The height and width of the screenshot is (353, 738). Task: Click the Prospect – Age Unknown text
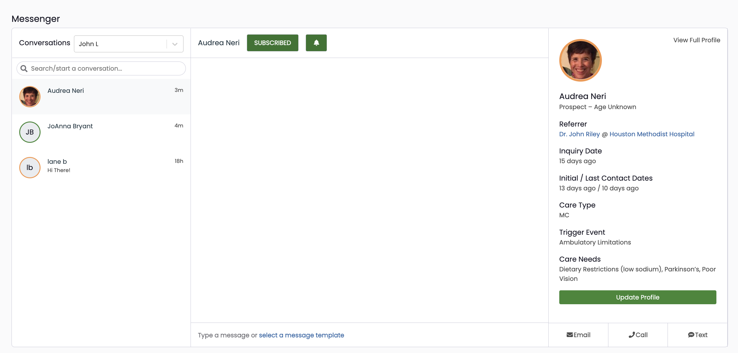click(x=597, y=107)
